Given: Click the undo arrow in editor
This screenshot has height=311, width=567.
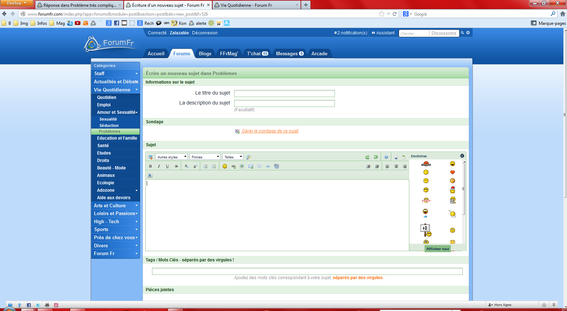Looking at the screenshot, I should click(x=367, y=157).
